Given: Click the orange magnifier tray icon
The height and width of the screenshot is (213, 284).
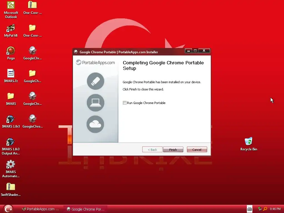Looking at the screenshot, I should tap(265, 209).
